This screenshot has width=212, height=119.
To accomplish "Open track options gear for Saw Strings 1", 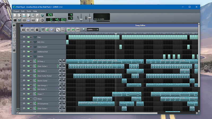I will tap(24, 85).
